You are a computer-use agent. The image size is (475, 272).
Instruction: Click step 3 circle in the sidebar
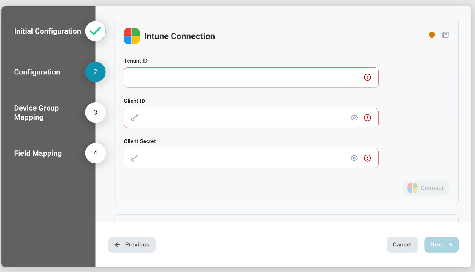95,112
